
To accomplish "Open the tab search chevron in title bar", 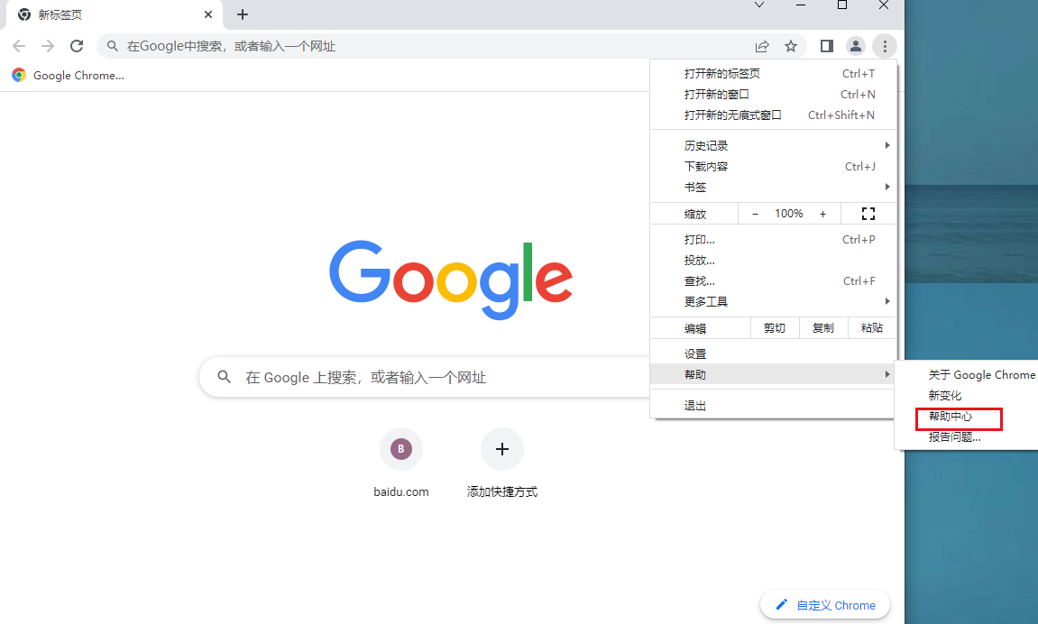I will (759, 5).
